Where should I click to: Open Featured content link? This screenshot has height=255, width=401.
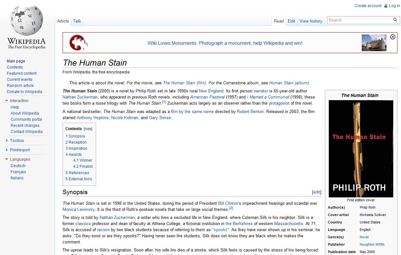[22, 73]
